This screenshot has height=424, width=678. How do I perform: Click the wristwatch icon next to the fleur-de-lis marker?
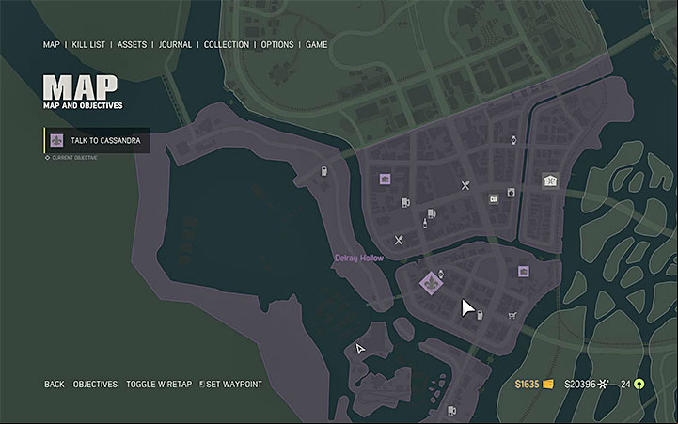(x=441, y=274)
